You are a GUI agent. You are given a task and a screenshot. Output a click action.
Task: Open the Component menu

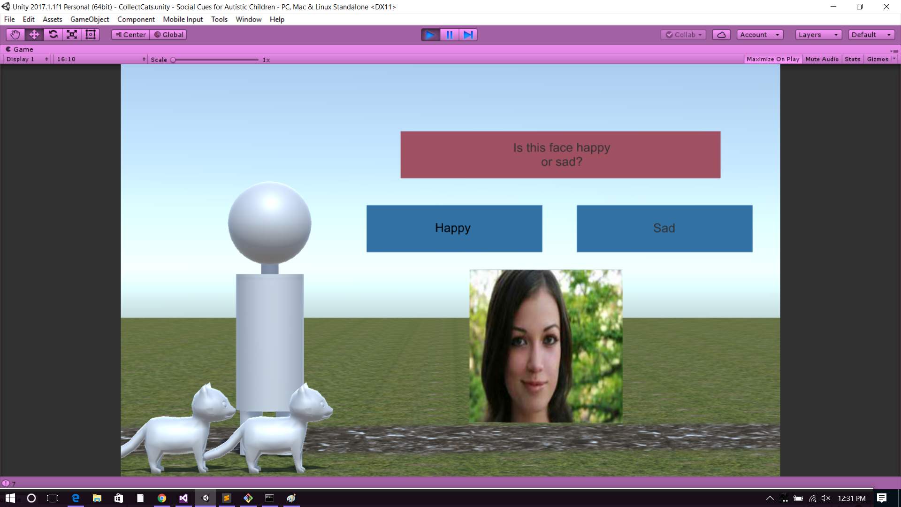[136, 19]
